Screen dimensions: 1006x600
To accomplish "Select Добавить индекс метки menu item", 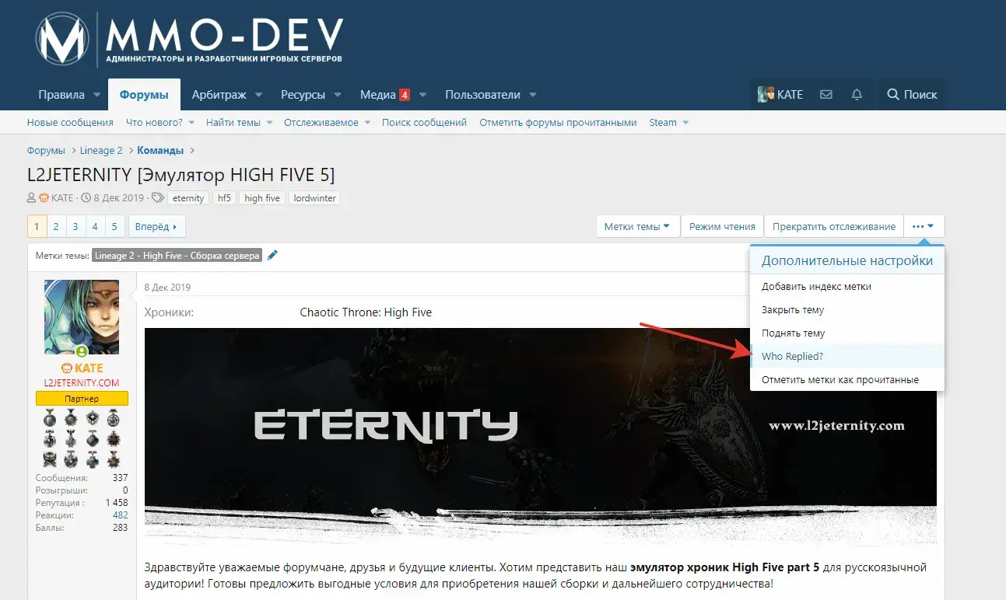I will coord(847,286).
